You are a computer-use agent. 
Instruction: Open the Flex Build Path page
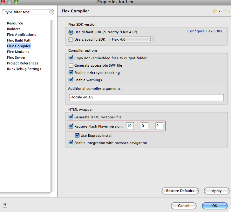click(x=19, y=40)
